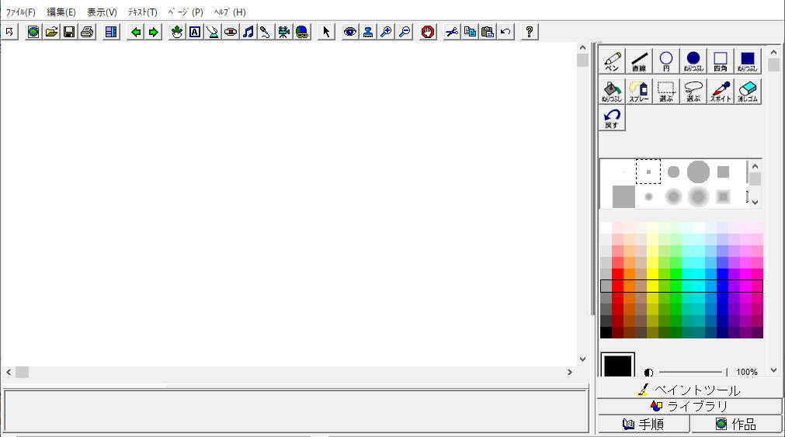Click the globe new work toolbar icon
Screen dimensions: 785x437
point(33,32)
